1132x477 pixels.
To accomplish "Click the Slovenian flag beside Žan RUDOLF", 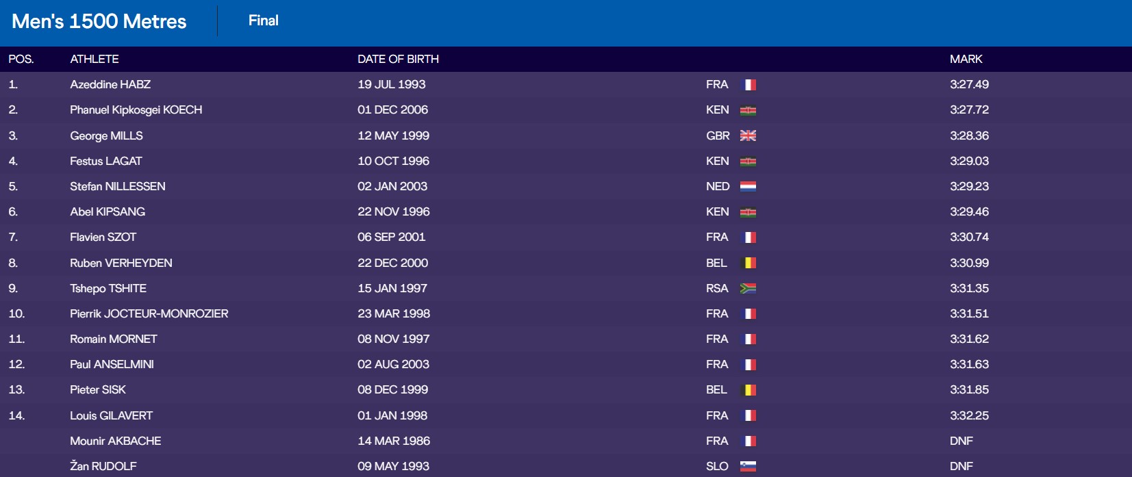I will pyautogui.click(x=749, y=466).
